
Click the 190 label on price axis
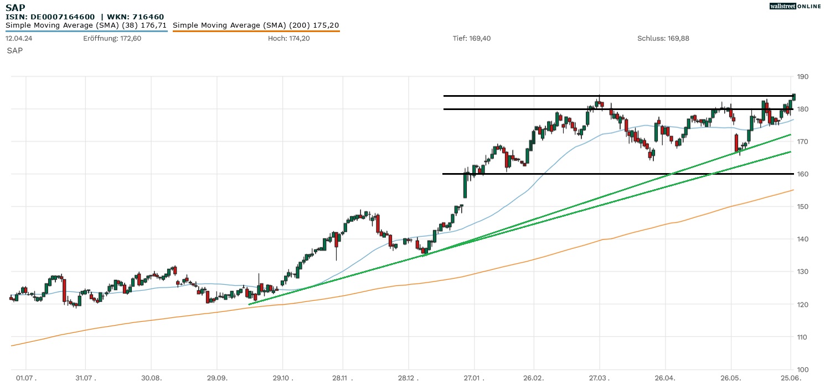(802, 77)
